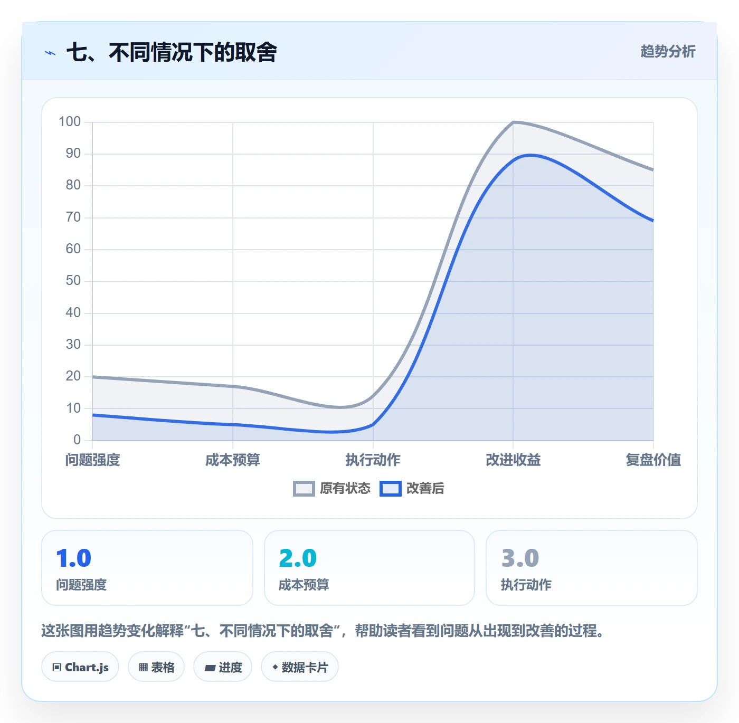The height and width of the screenshot is (723, 739).
Task: Click the grid icon in 表格 tag
Action: click(143, 668)
